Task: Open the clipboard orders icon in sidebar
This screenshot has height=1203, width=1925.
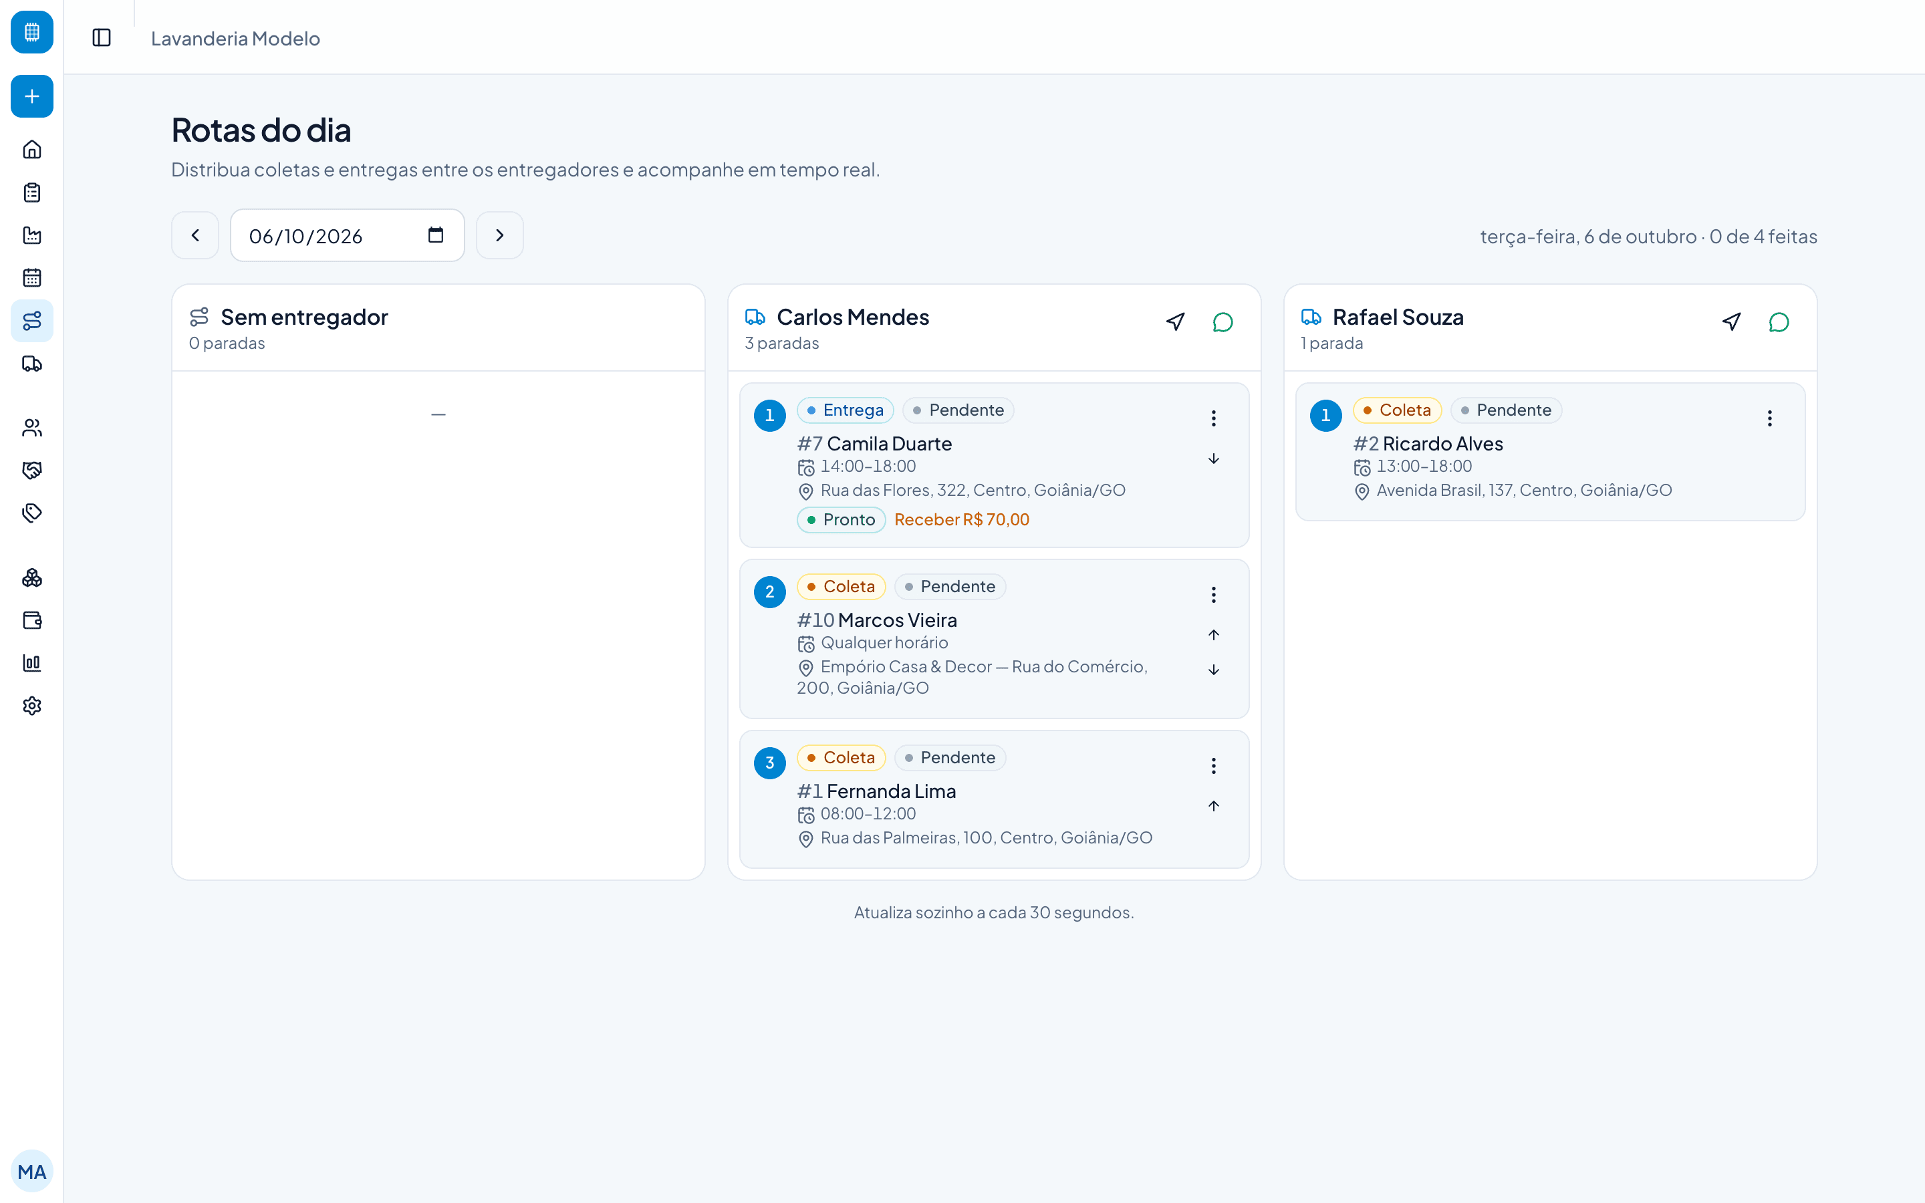Action: click(32, 192)
